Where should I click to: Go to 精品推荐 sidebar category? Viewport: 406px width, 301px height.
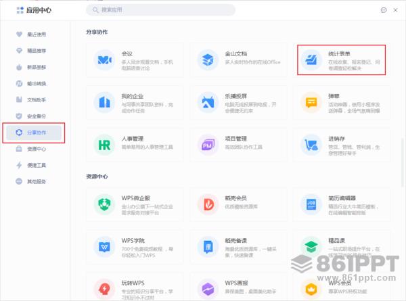(x=34, y=51)
